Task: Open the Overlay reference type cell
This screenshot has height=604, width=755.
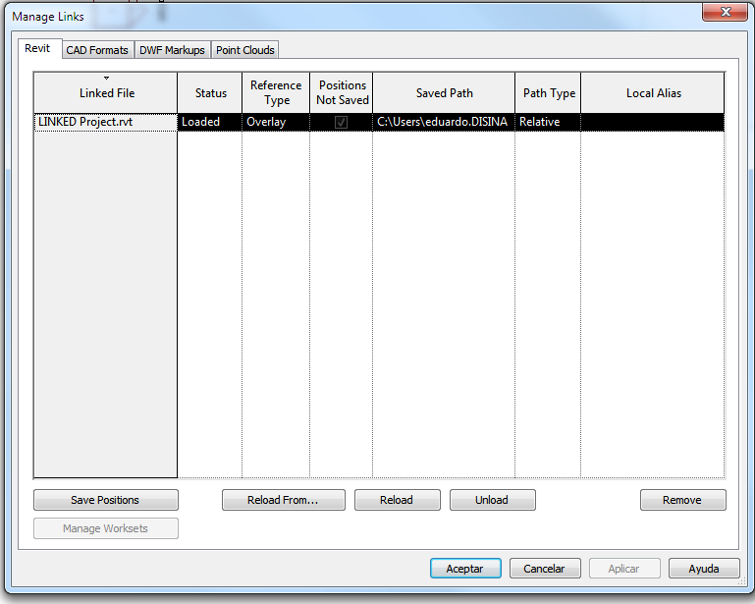Action: click(x=276, y=122)
